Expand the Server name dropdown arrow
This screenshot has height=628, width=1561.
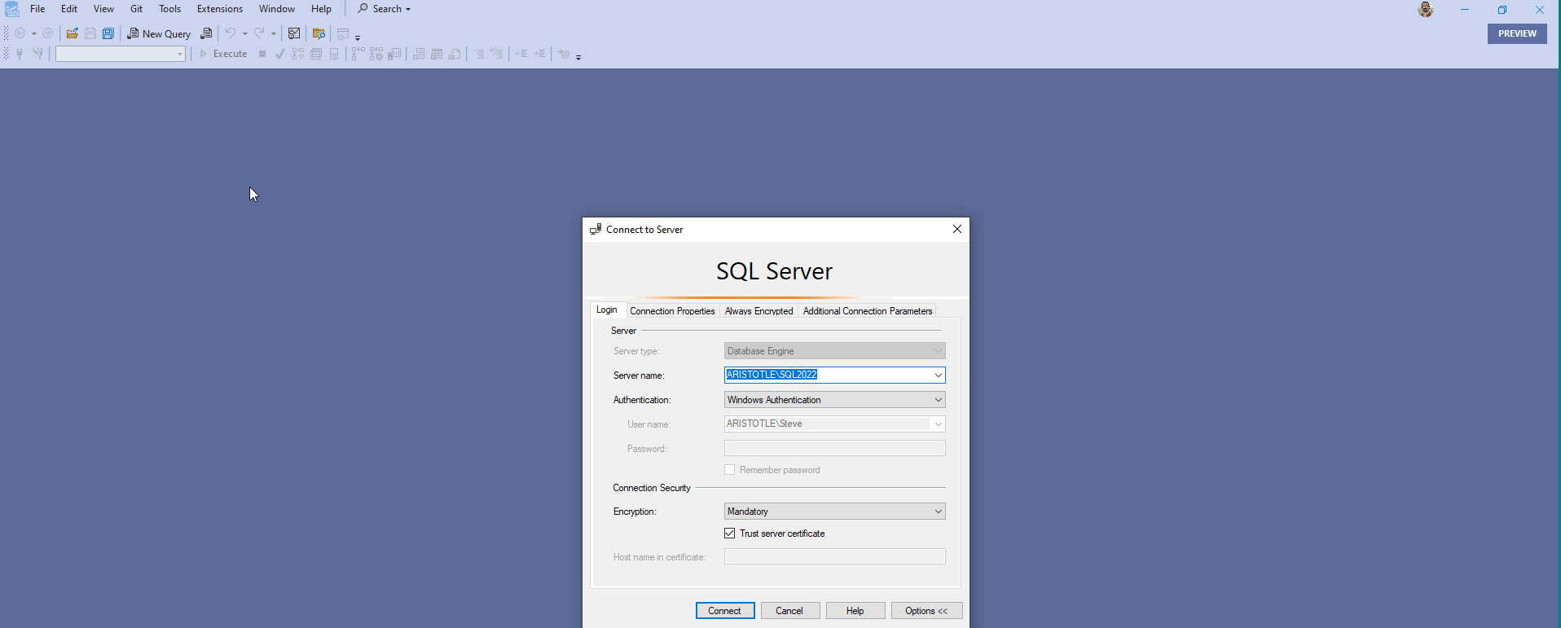[x=939, y=375]
